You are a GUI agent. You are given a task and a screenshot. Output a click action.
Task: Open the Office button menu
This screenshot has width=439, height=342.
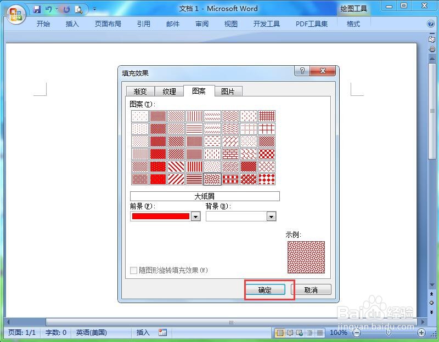click(16, 14)
